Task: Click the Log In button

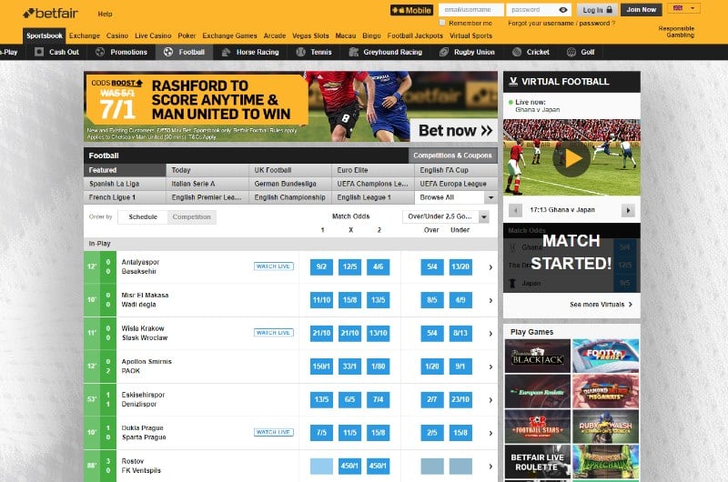Action: pyautogui.click(x=597, y=10)
